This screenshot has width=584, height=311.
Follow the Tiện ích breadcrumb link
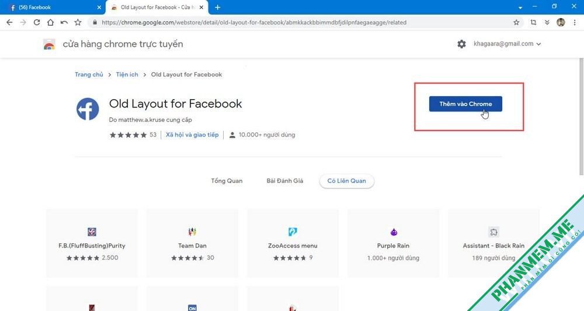click(127, 75)
